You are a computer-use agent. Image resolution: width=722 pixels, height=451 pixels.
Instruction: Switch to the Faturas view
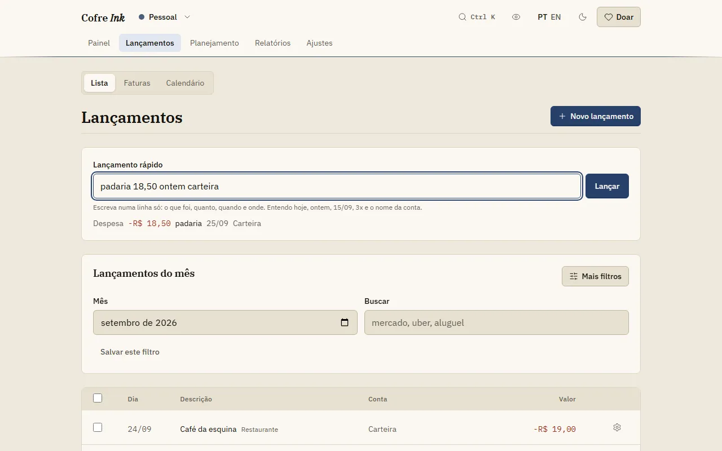pos(137,83)
